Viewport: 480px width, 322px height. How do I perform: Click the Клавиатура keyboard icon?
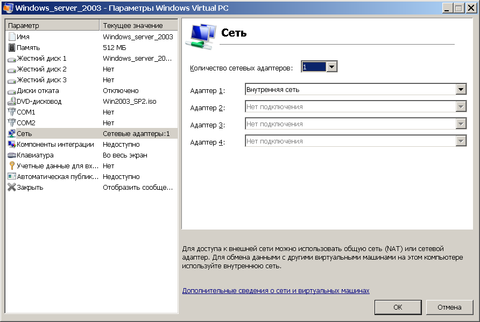[x=12, y=155]
